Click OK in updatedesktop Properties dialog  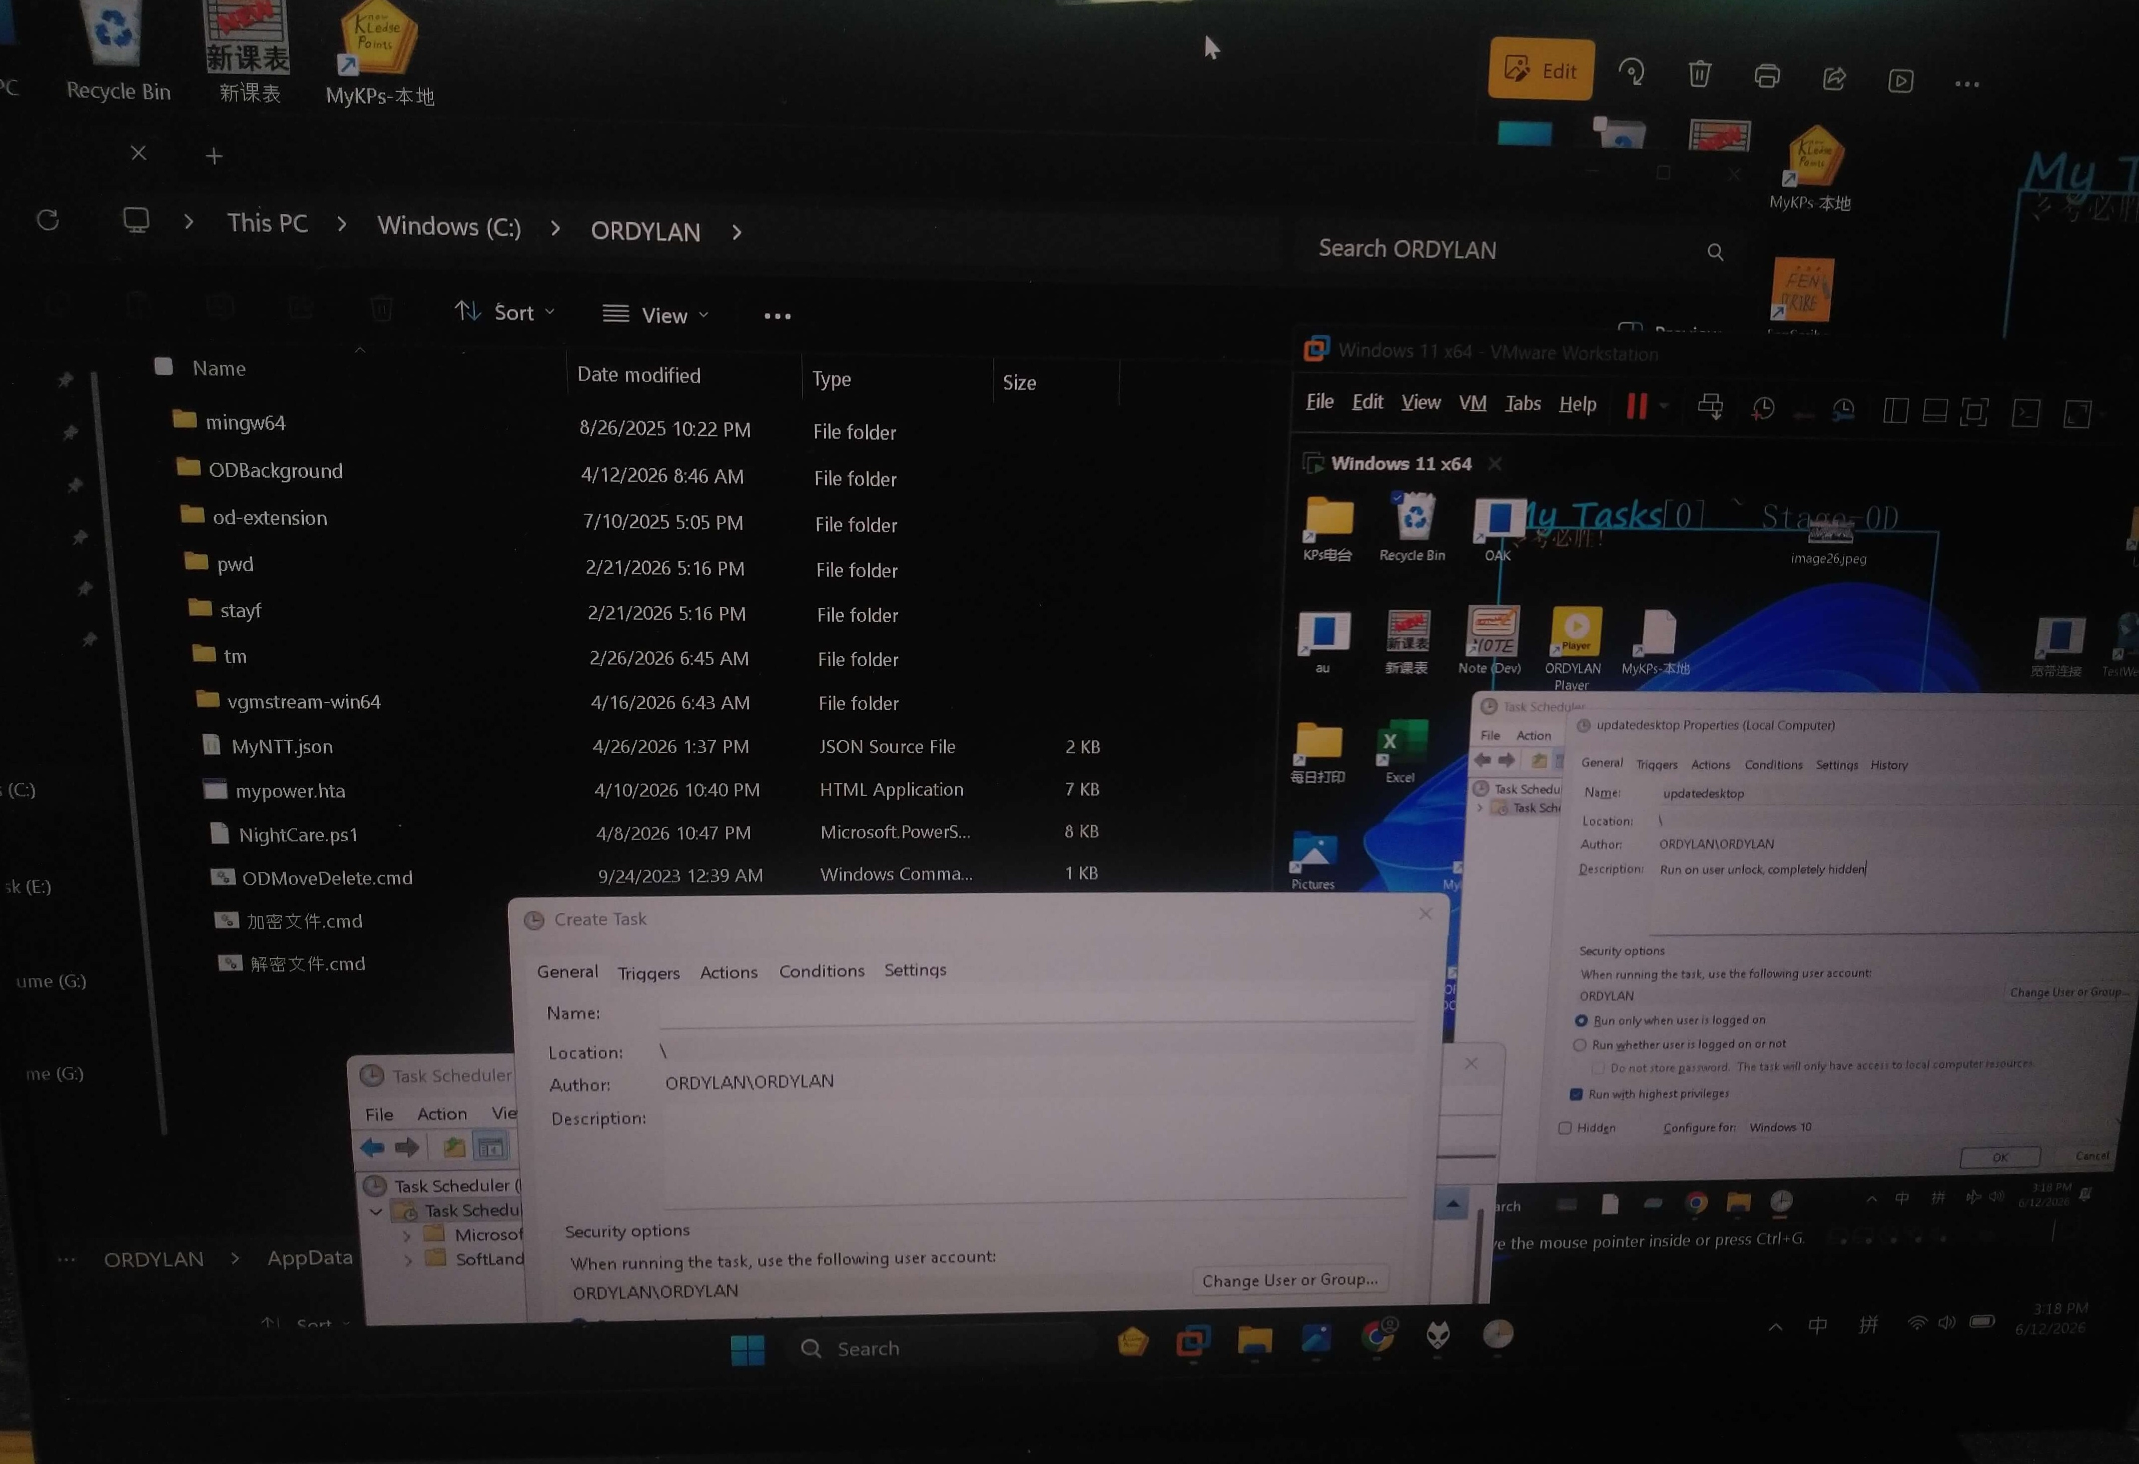point(2000,1157)
